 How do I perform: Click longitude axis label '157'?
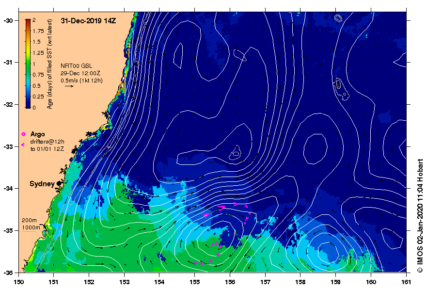265,282
